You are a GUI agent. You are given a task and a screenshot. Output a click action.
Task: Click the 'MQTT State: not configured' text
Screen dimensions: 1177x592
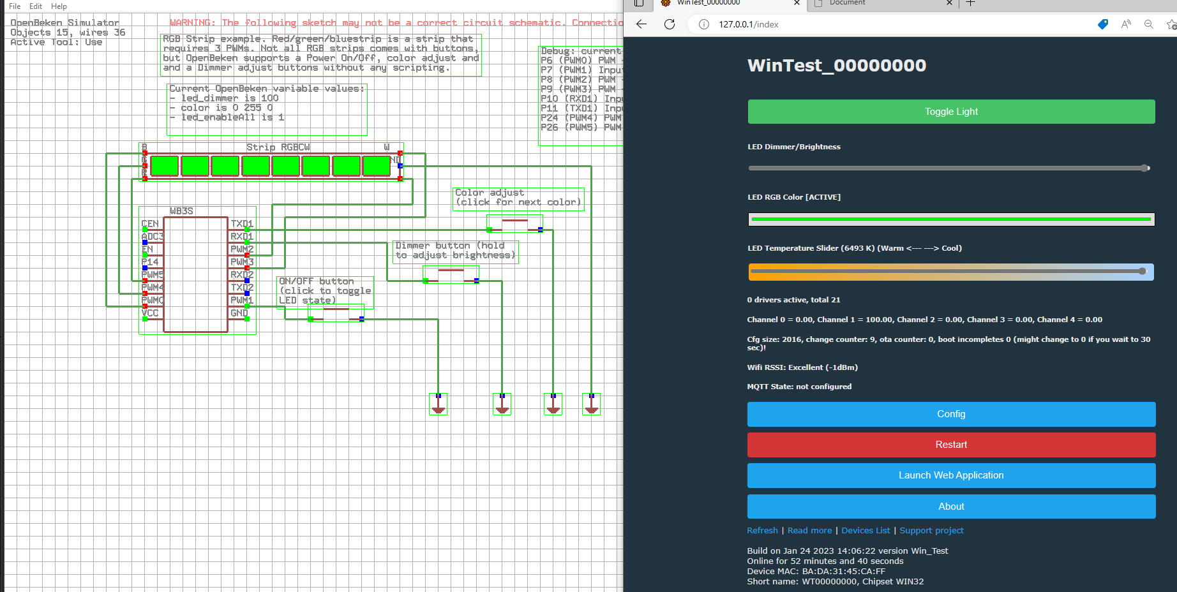(x=799, y=387)
